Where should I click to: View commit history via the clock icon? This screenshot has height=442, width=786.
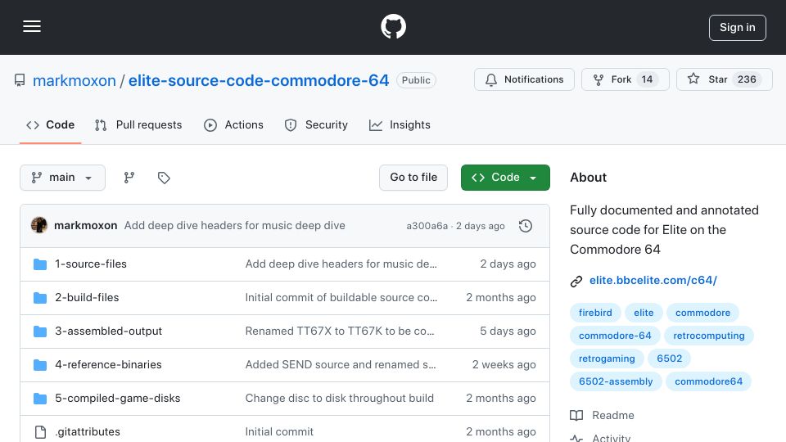tap(526, 226)
